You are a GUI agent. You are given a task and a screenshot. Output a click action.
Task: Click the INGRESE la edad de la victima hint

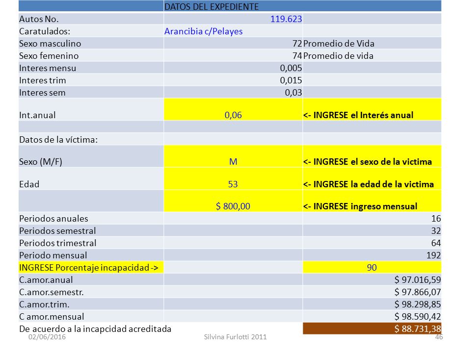point(368,184)
